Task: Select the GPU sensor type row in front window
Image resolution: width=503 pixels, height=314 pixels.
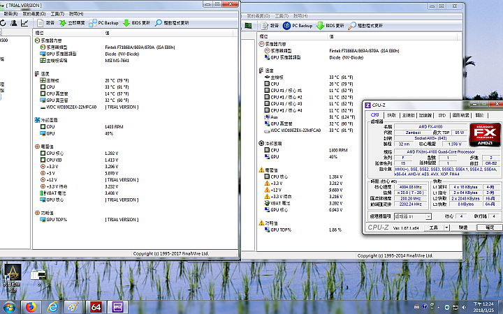Action: (136, 54)
